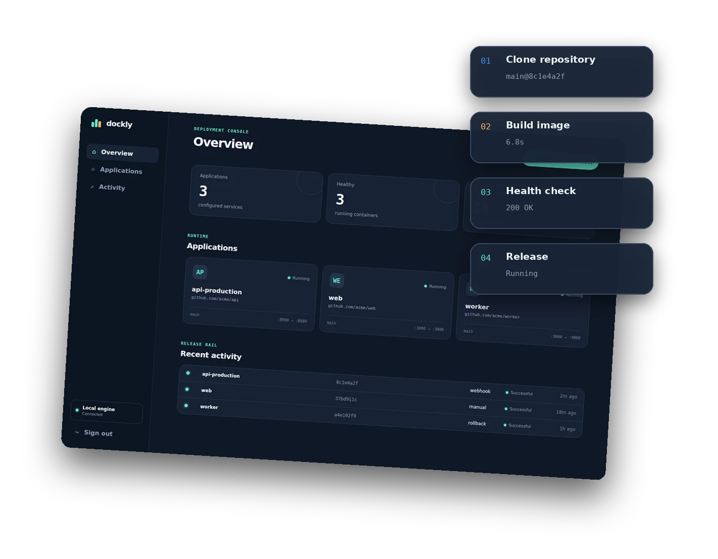The image size is (718, 559).
Task: Click the Activity arrow icon
Action: (x=92, y=187)
